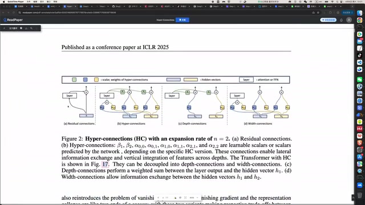Bookmark this page with the address-bar star
The image size is (365, 205).
pyautogui.click(x=318, y=13)
